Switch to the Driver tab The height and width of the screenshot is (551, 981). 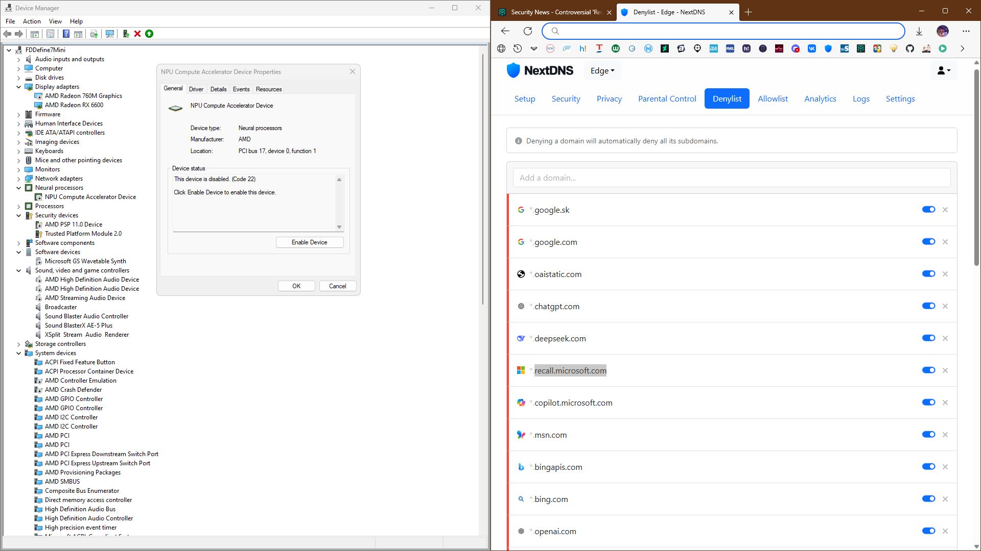click(x=196, y=89)
